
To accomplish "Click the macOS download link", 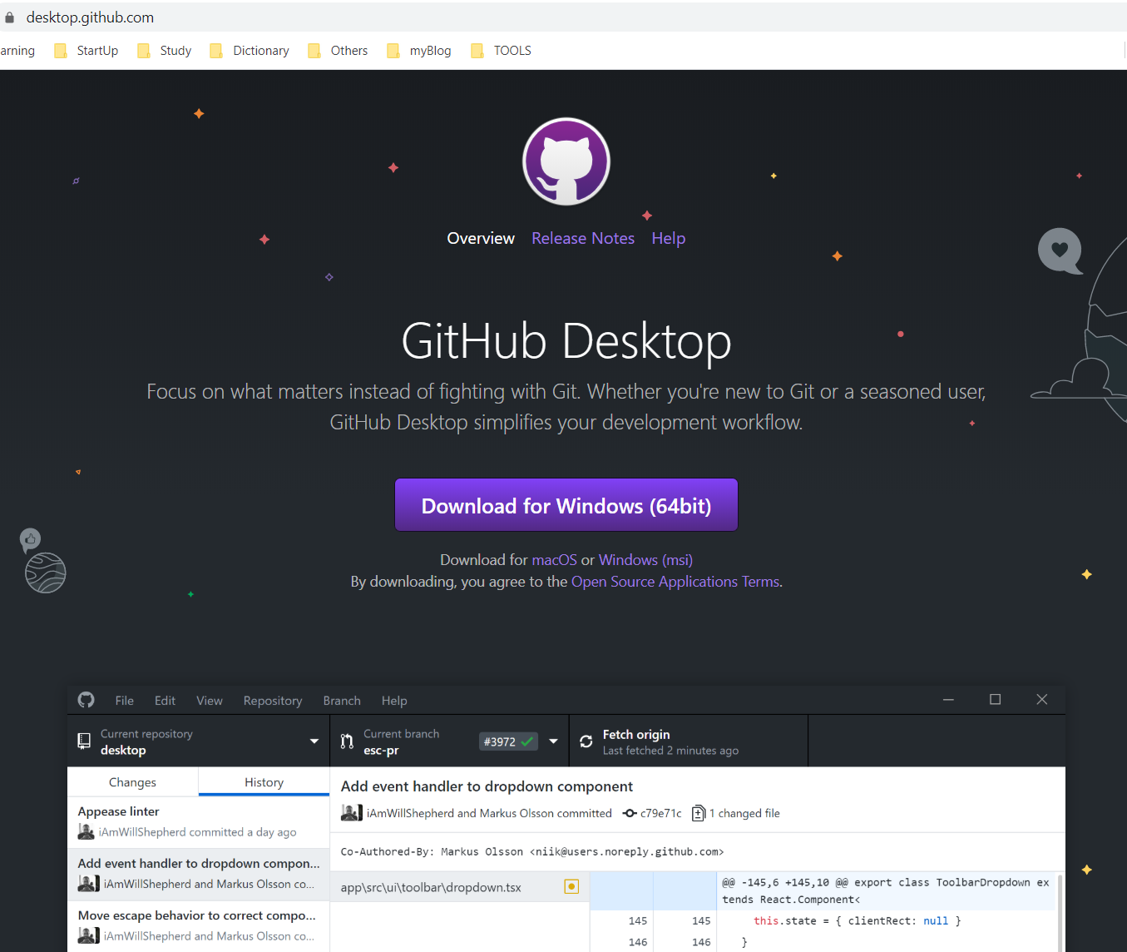I will point(554,560).
